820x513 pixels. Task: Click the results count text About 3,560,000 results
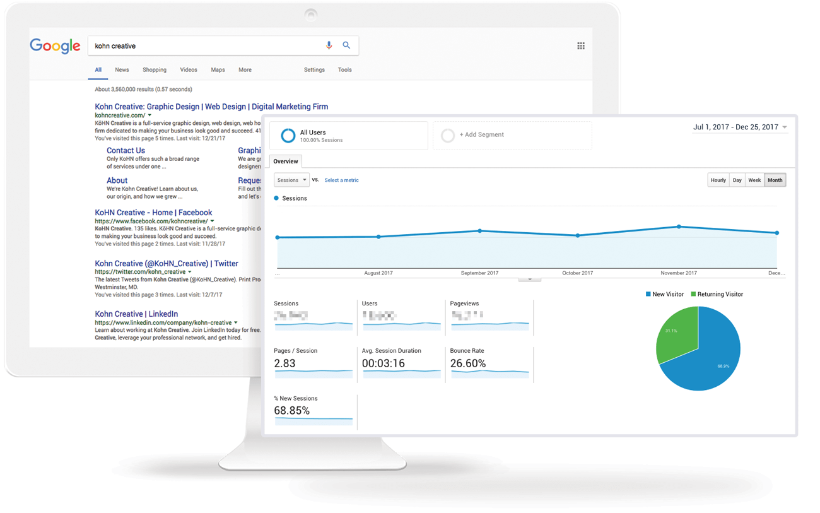(144, 90)
